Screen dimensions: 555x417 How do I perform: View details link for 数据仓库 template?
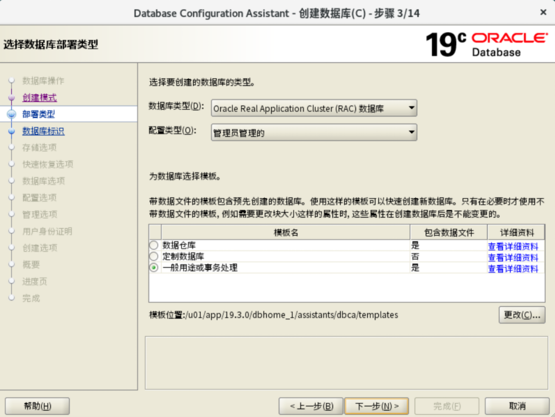(513, 246)
